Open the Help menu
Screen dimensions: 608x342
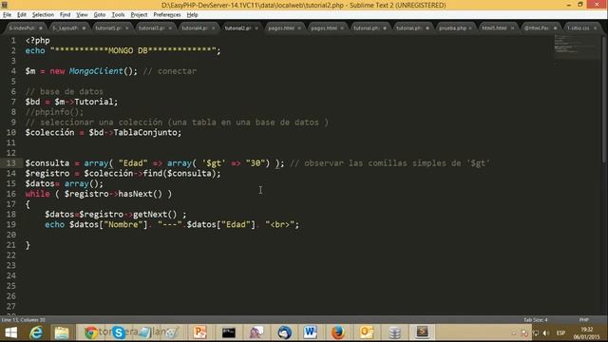pyautogui.click(x=192, y=15)
